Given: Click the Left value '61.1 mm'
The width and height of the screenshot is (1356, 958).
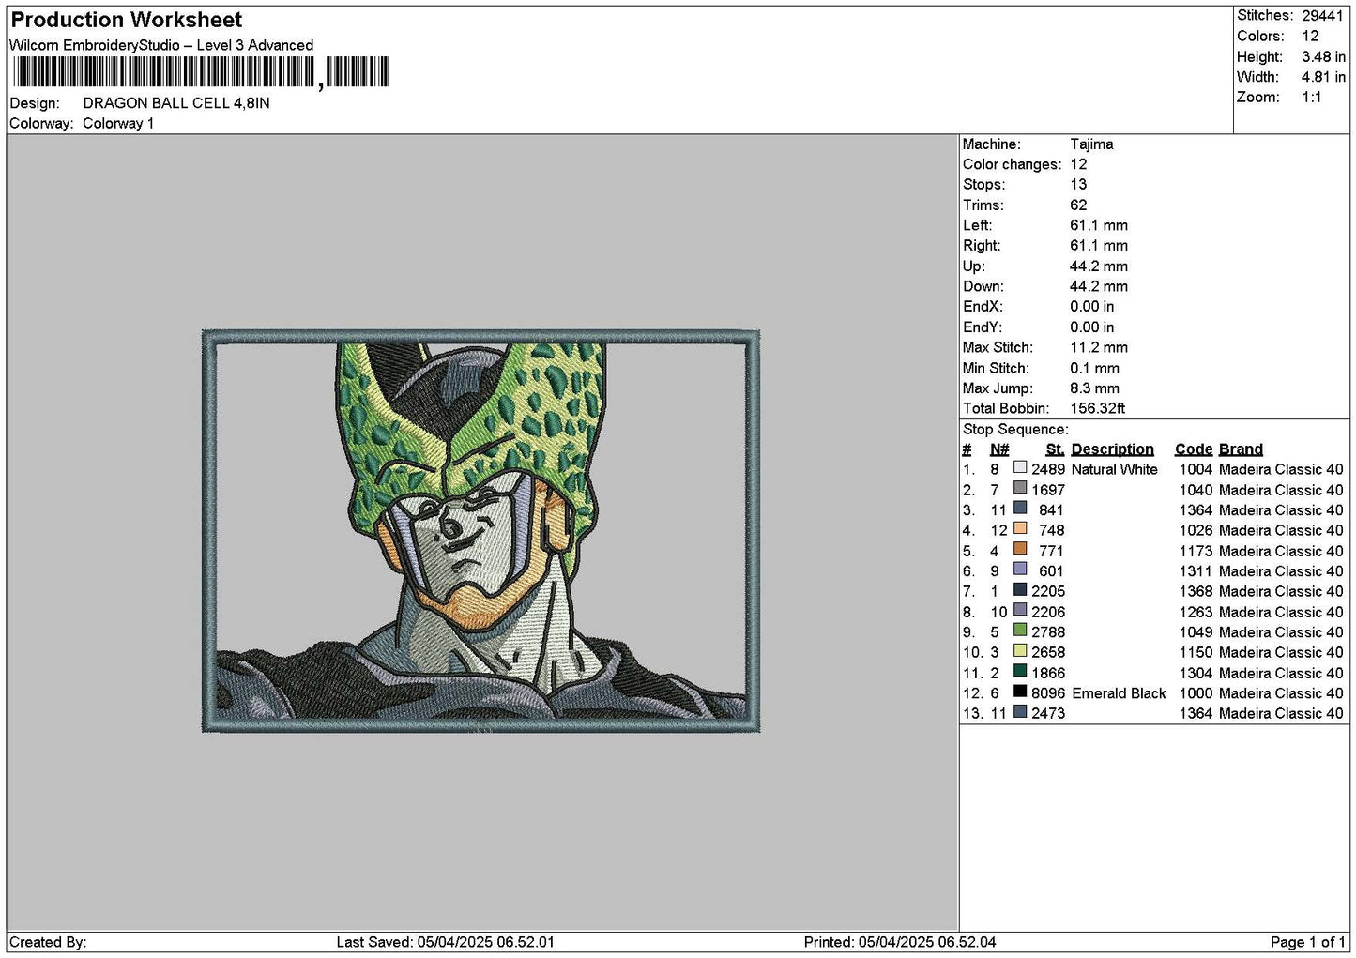Looking at the screenshot, I should [x=1099, y=225].
